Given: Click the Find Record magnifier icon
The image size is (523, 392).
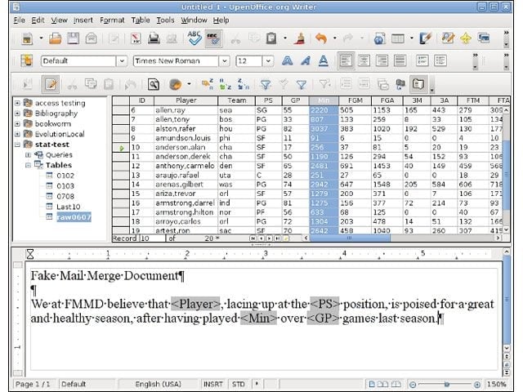Looking at the screenshot, I should click(154, 84).
